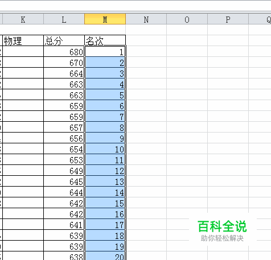Click rank cell 7 in 名次 column
Viewport: 271px width, 260px height.
click(105, 116)
